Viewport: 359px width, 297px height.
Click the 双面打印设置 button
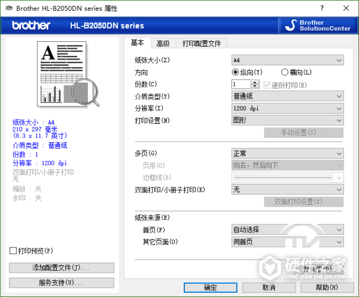[x=303, y=202]
